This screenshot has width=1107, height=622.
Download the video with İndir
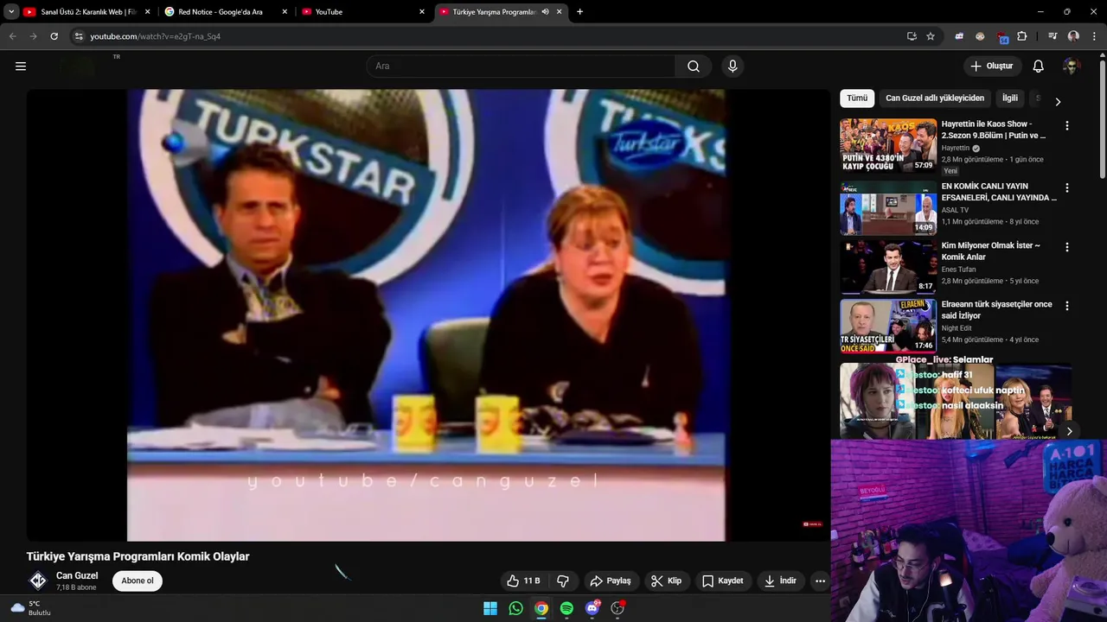click(x=780, y=581)
